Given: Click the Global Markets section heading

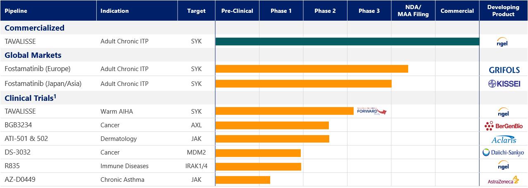Looking at the screenshot, I should click(33, 55).
